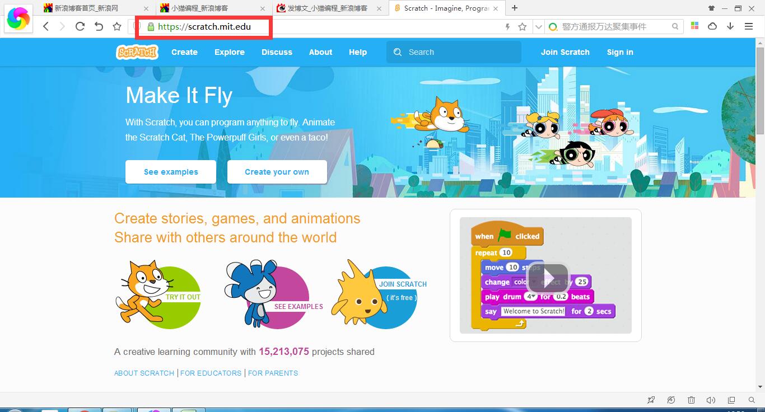Click the browser search box with Chinese text
The image size is (765, 412).
[x=615, y=26]
